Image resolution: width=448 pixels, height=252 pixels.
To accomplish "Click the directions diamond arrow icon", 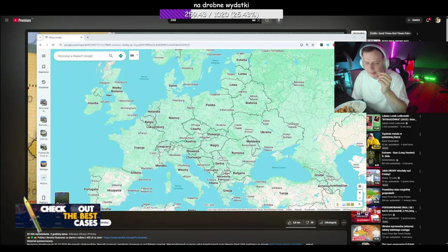I will [121, 56].
